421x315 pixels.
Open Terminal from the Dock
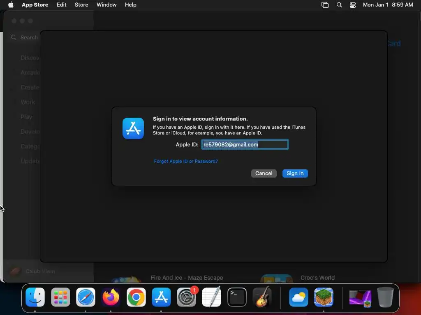coord(237,297)
